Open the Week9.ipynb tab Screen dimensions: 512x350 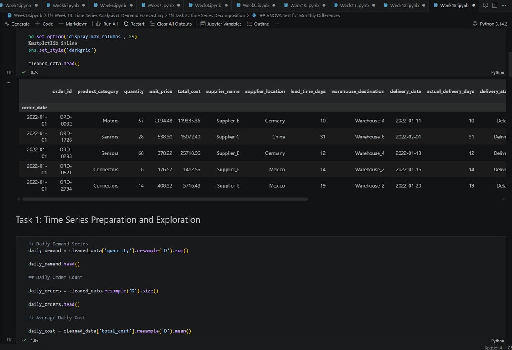pyautogui.click(x=255, y=6)
